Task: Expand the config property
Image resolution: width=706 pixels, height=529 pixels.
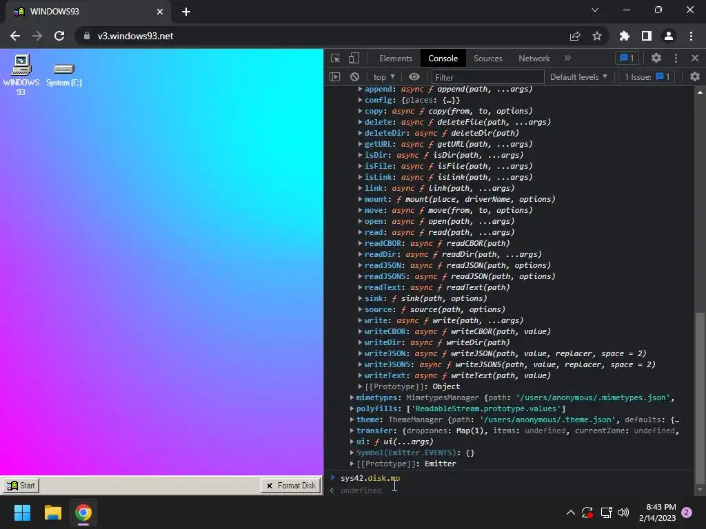Action: click(x=360, y=100)
